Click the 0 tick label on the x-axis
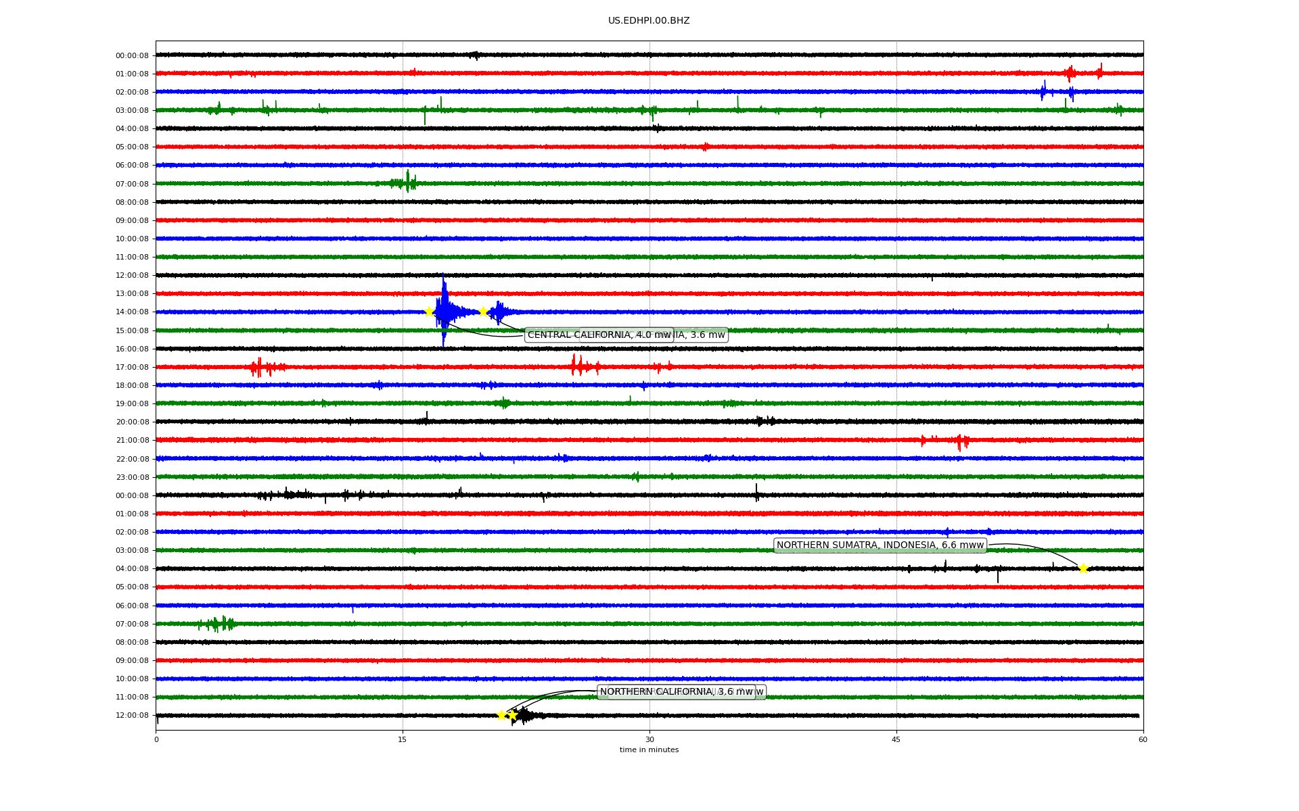This screenshot has height=811, width=1299. pyautogui.click(x=156, y=739)
